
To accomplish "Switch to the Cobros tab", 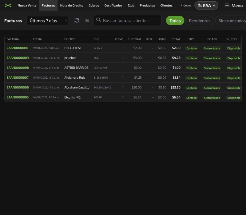I will (x=94, y=6).
